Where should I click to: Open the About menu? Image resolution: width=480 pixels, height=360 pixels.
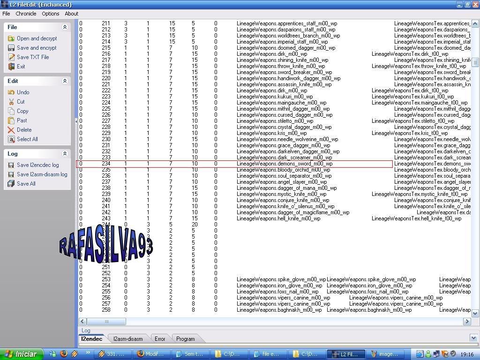71,14
